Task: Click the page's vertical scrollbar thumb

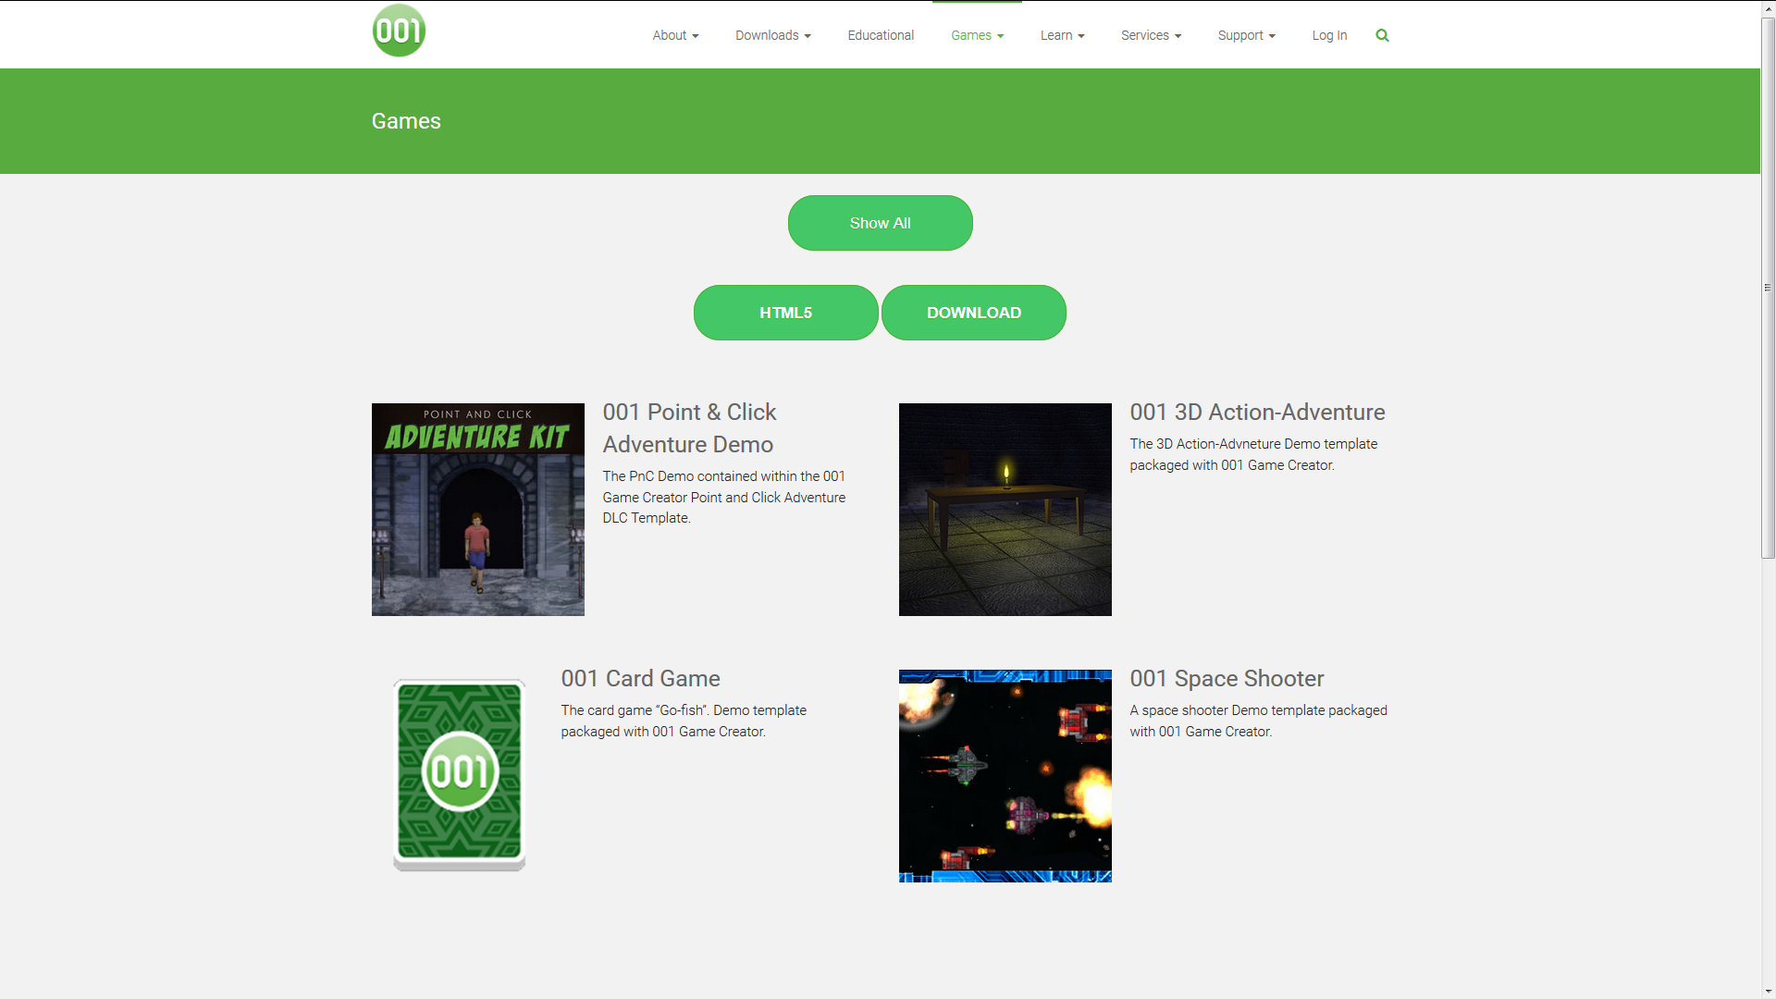Action: click(x=1768, y=288)
